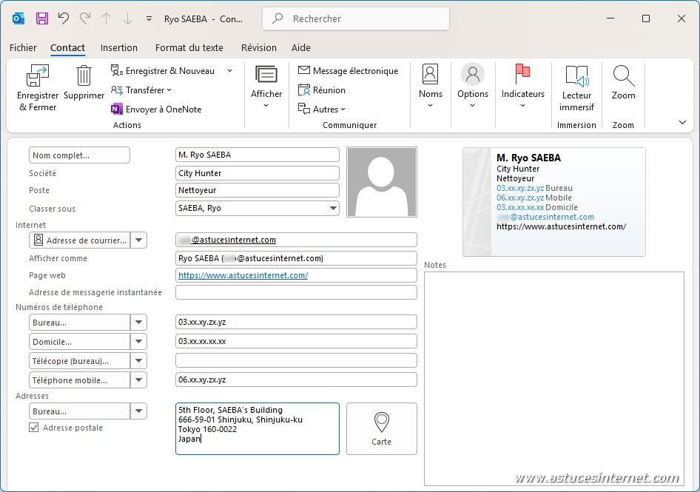This screenshot has height=492, width=700.
Task: Expand the Classer sous dropdown
Action: tap(333, 209)
